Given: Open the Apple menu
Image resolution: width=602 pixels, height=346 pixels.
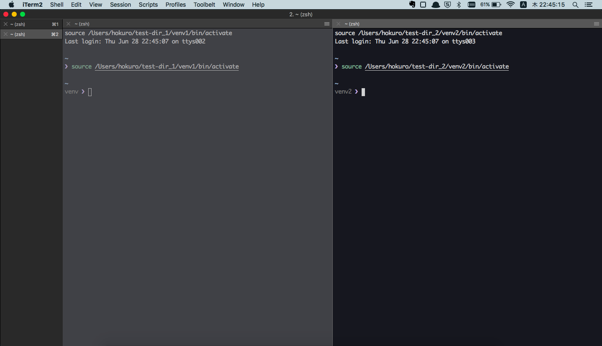Looking at the screenshot, I should pos(11,5).
